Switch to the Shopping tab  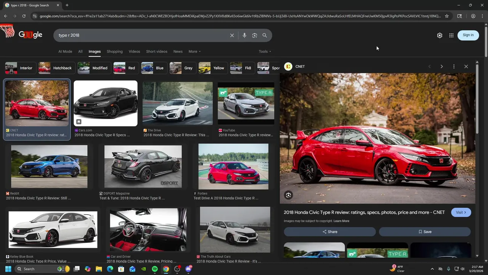115,52
